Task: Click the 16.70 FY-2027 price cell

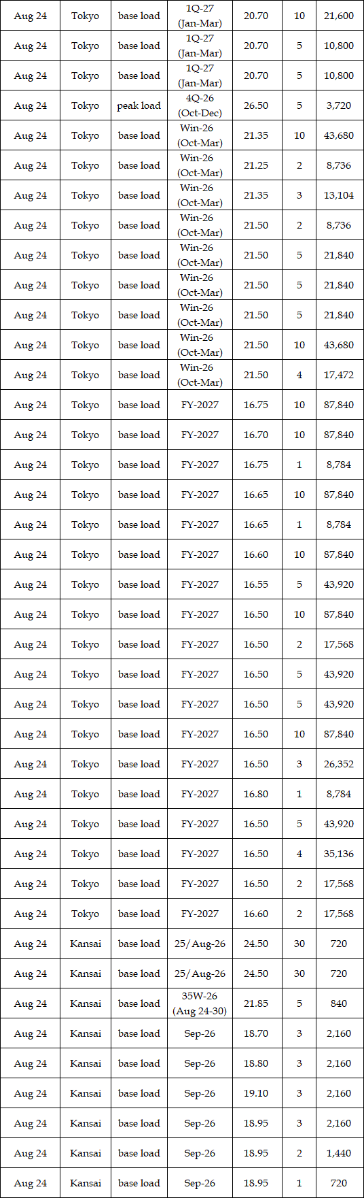Action: (x=256, y=435)
